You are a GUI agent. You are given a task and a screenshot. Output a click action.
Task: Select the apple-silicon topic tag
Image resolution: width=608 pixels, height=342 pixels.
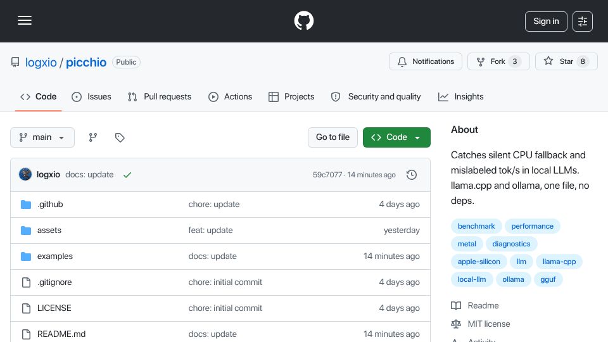coord(479,262)
